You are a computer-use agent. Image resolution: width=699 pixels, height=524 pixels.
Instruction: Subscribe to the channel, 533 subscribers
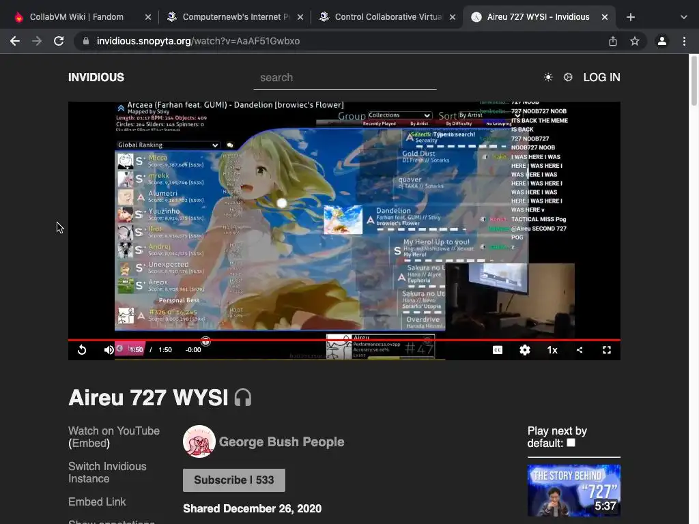[x=234, y=480]
